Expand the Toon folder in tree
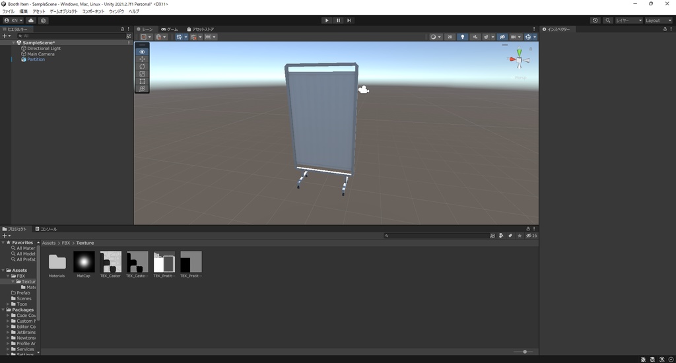The height and width of the screenshot is (363, 676). tap(8, 304)
